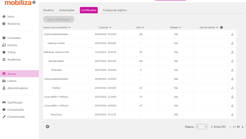Download certificate for Aprenda origami row

[x=232, y=61]
